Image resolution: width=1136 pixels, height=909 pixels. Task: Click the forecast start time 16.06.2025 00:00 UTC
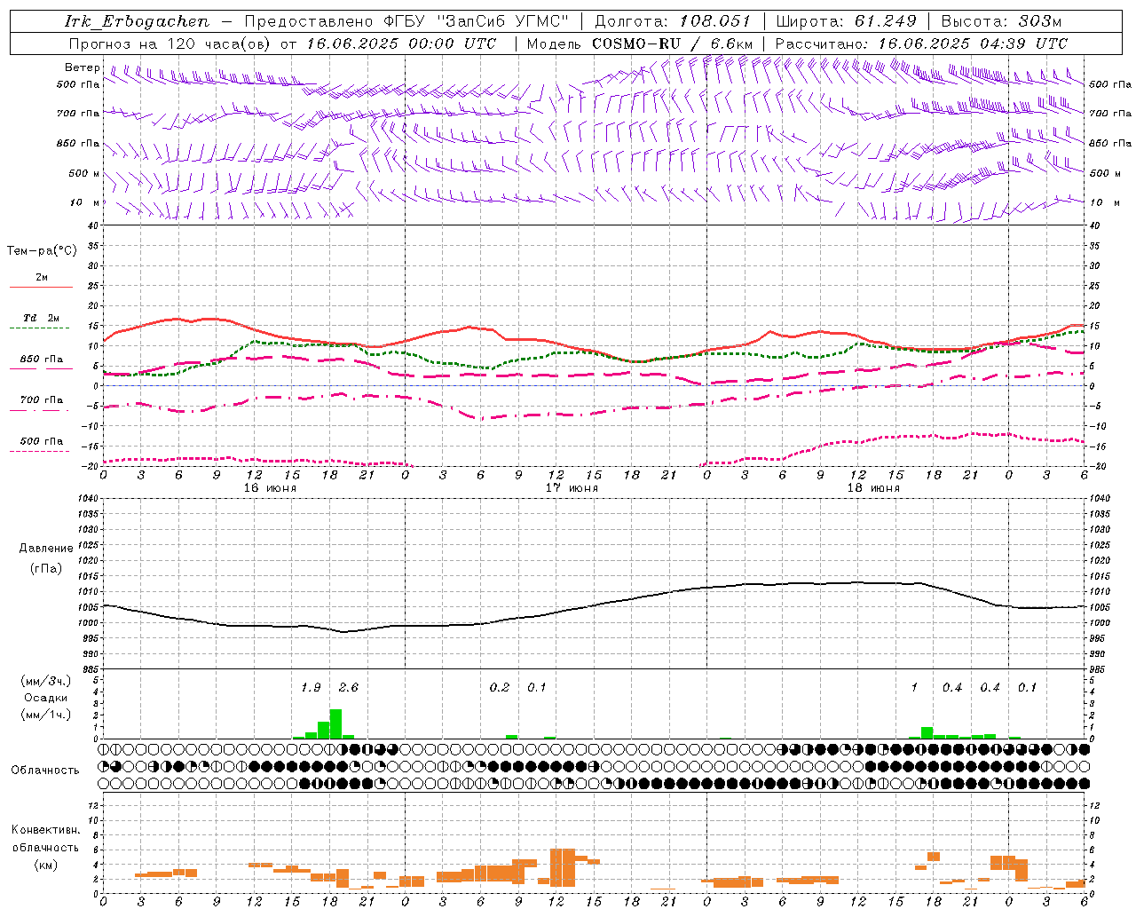click(401, 43)
